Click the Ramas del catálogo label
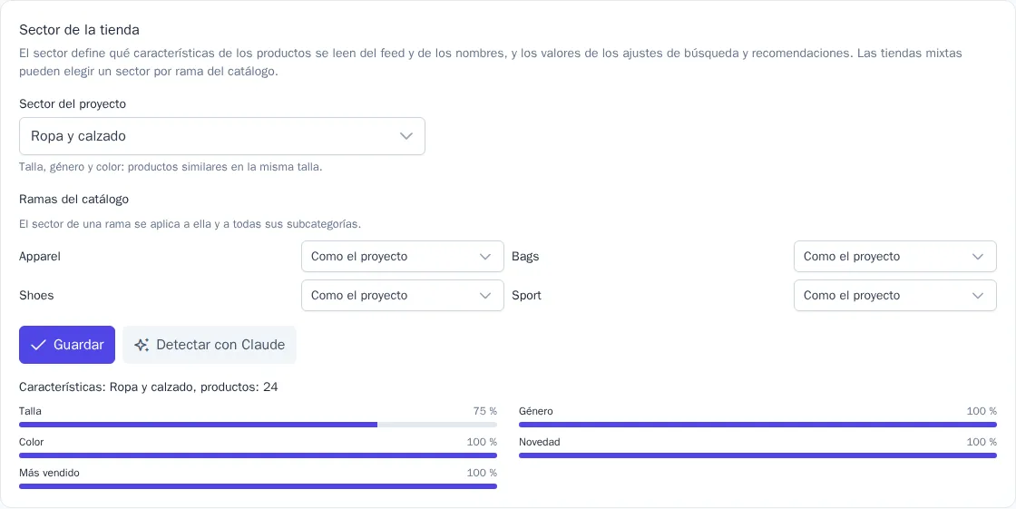1016x509 pixels. tap(73, 199)
